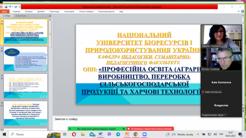Click the weather -2°C Mostly cloudy widget

pos(179,135)
